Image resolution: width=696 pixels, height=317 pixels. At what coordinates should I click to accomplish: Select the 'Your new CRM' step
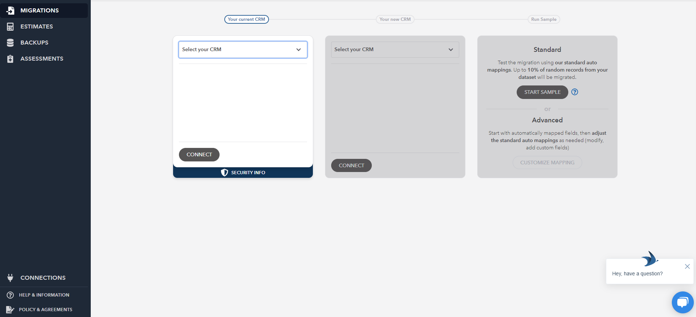[x=395, y=19]
